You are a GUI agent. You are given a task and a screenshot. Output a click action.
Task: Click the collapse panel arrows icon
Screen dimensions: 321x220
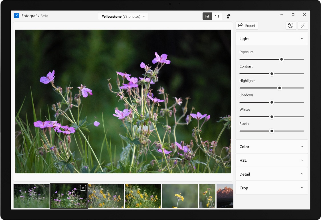pyautogui.click(x=302, y=26)
